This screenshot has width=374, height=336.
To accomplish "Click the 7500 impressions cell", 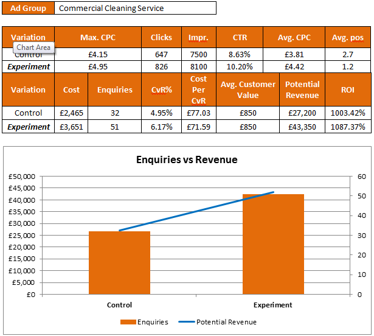I will [198, 54].
